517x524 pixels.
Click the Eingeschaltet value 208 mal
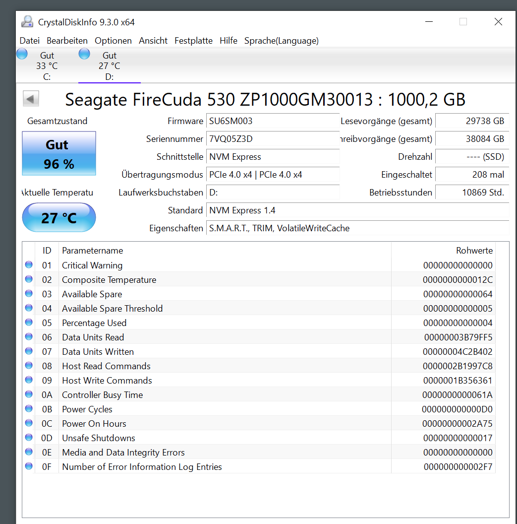(472, 175)
